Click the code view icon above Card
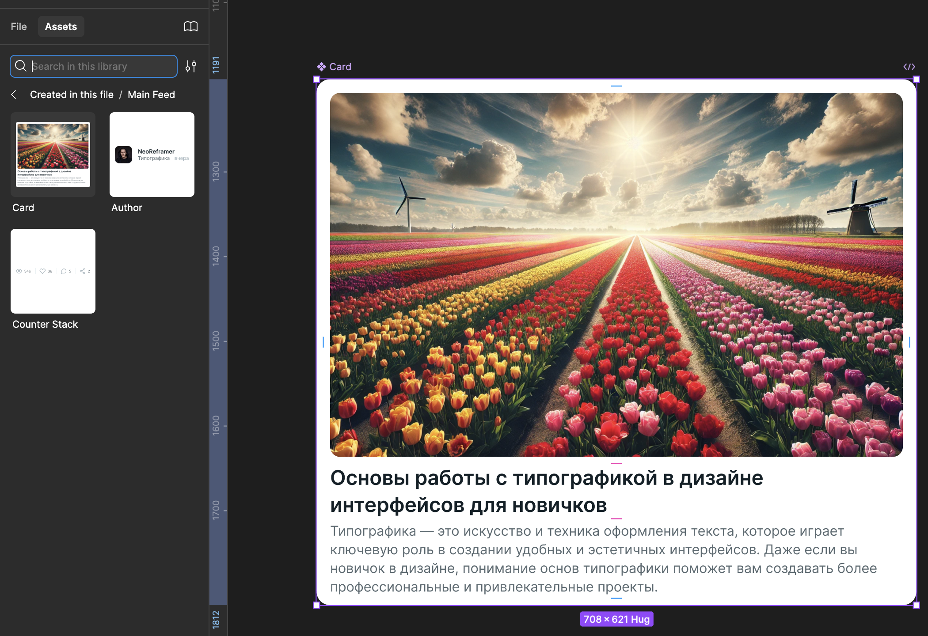Viewport: 928px width, 636px height. (x=909, y=67)
